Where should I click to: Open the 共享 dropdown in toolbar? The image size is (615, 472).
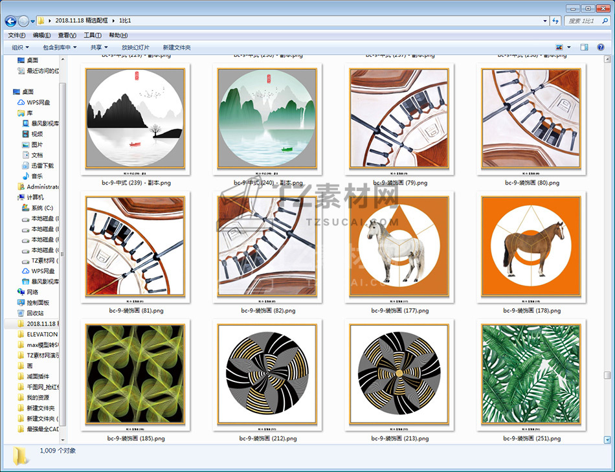[x=99, y=47]
